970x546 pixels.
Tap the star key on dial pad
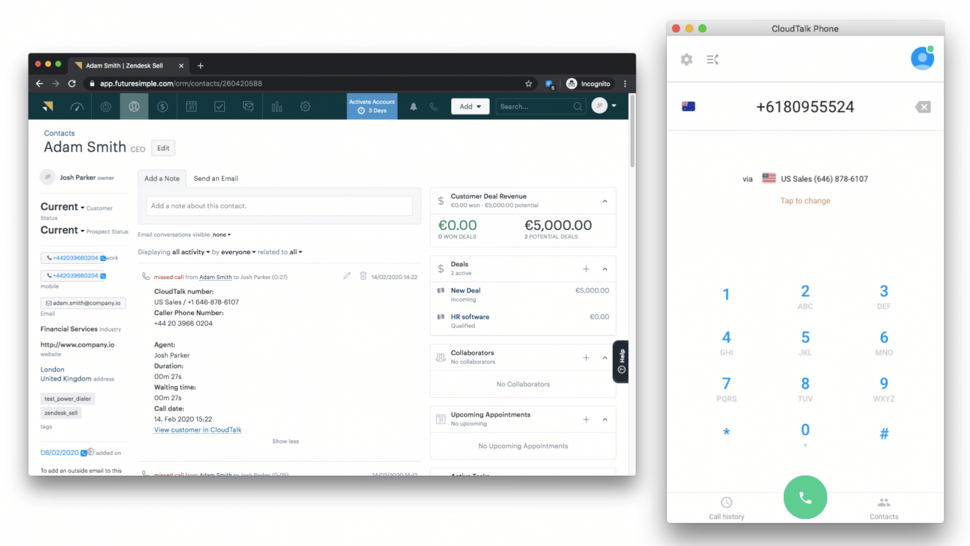pyautogui.click(x=726, y=433)
